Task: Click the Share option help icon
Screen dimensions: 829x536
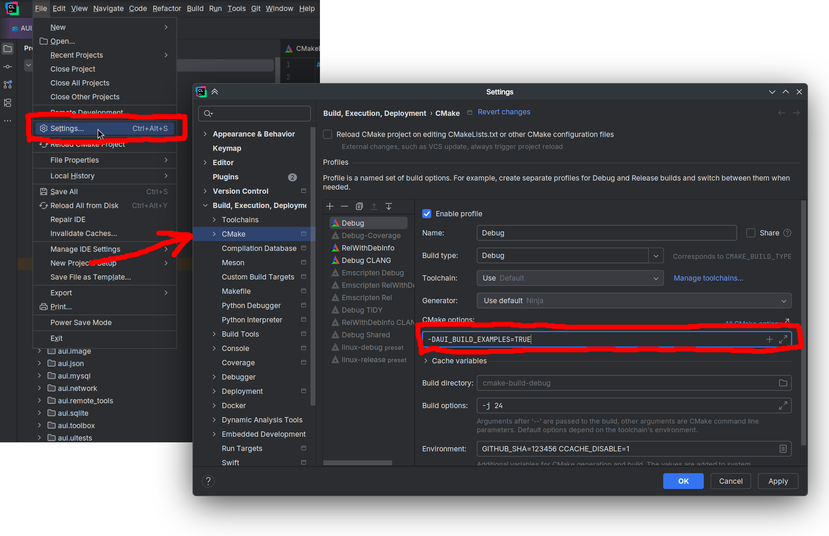Action: click(x=787, y=233)
